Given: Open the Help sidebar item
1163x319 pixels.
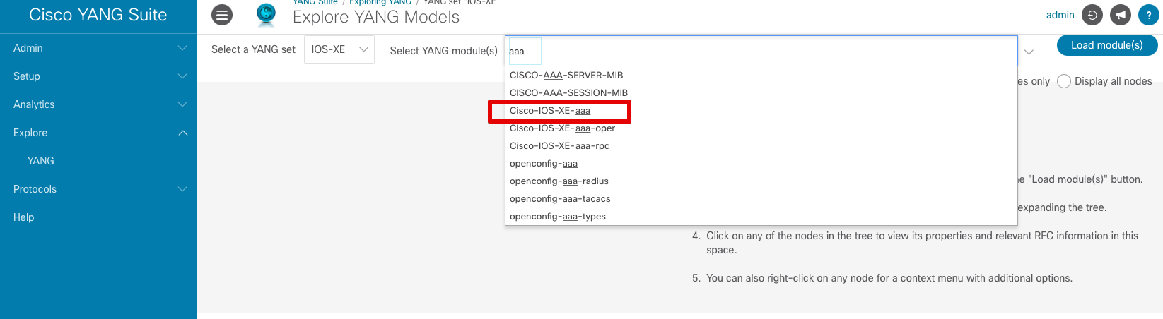Looking at the screenshot, I should (98, 217).
